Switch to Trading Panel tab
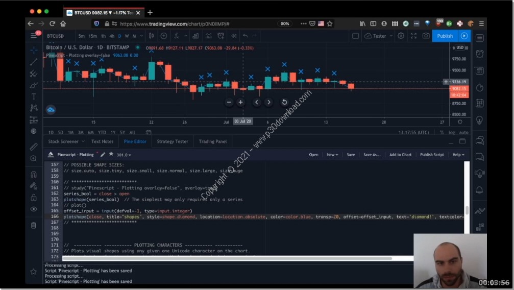Viewport: 514px width, 290px height. (213, 141)
